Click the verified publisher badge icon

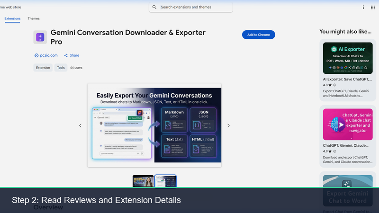[36, 55]
